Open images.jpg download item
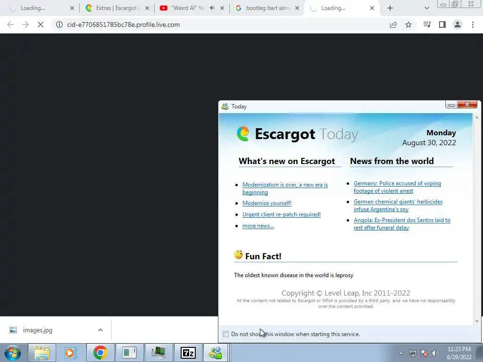Image resolution: width=483 pixels, height=362 pixels. tap(37, 330)
